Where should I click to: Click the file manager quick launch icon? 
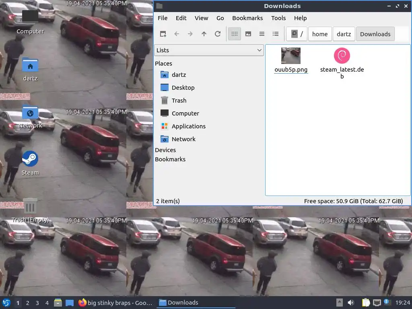tap(58, 303)
